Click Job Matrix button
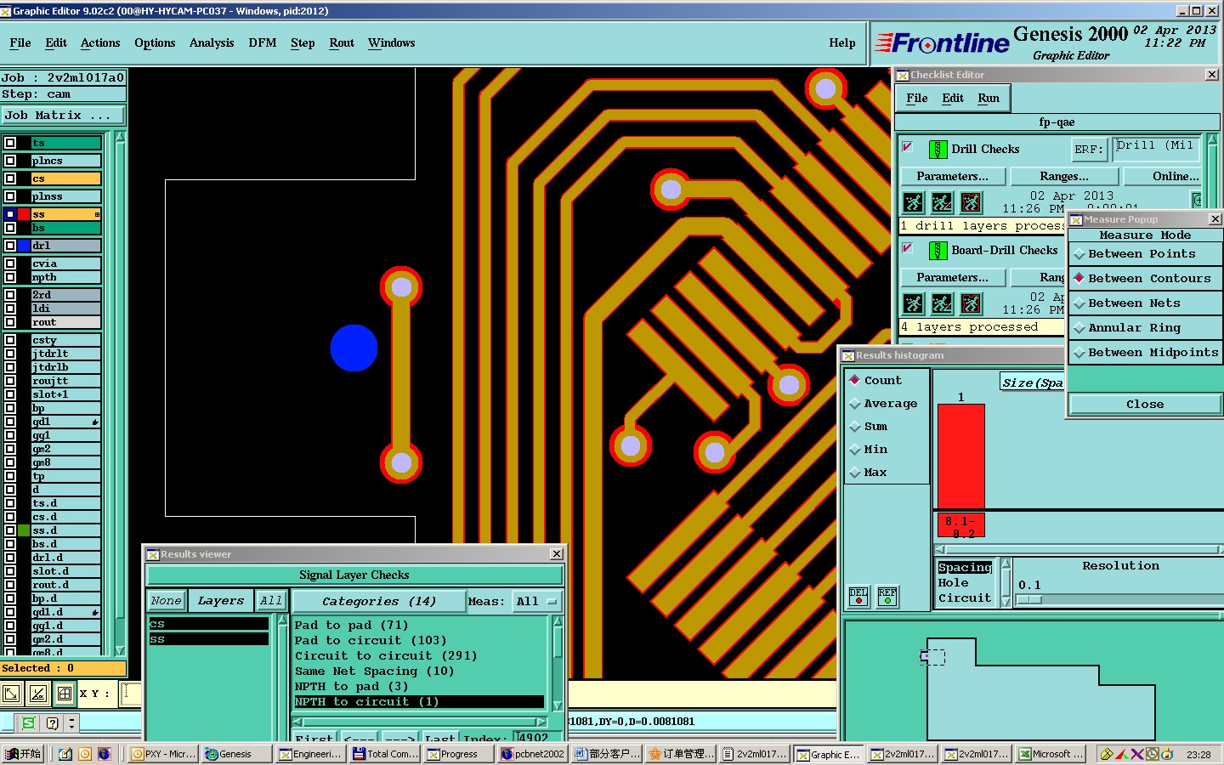The height and width of the screenshot is (765, 1224). click(x=63, y=116)
